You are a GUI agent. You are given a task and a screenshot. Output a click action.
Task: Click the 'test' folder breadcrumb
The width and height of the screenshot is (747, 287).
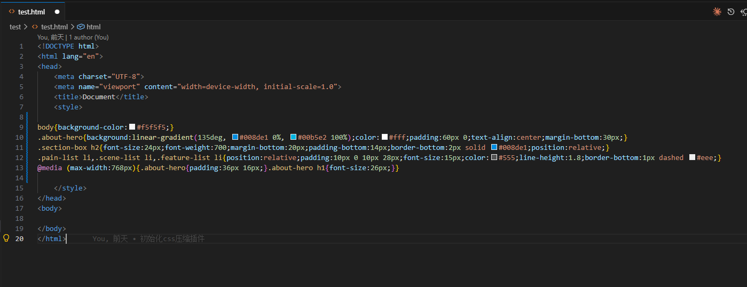point(15,27)
